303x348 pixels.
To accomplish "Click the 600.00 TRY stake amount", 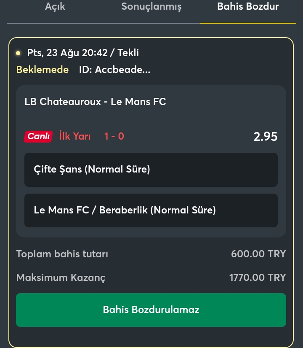I will (258, 254).
